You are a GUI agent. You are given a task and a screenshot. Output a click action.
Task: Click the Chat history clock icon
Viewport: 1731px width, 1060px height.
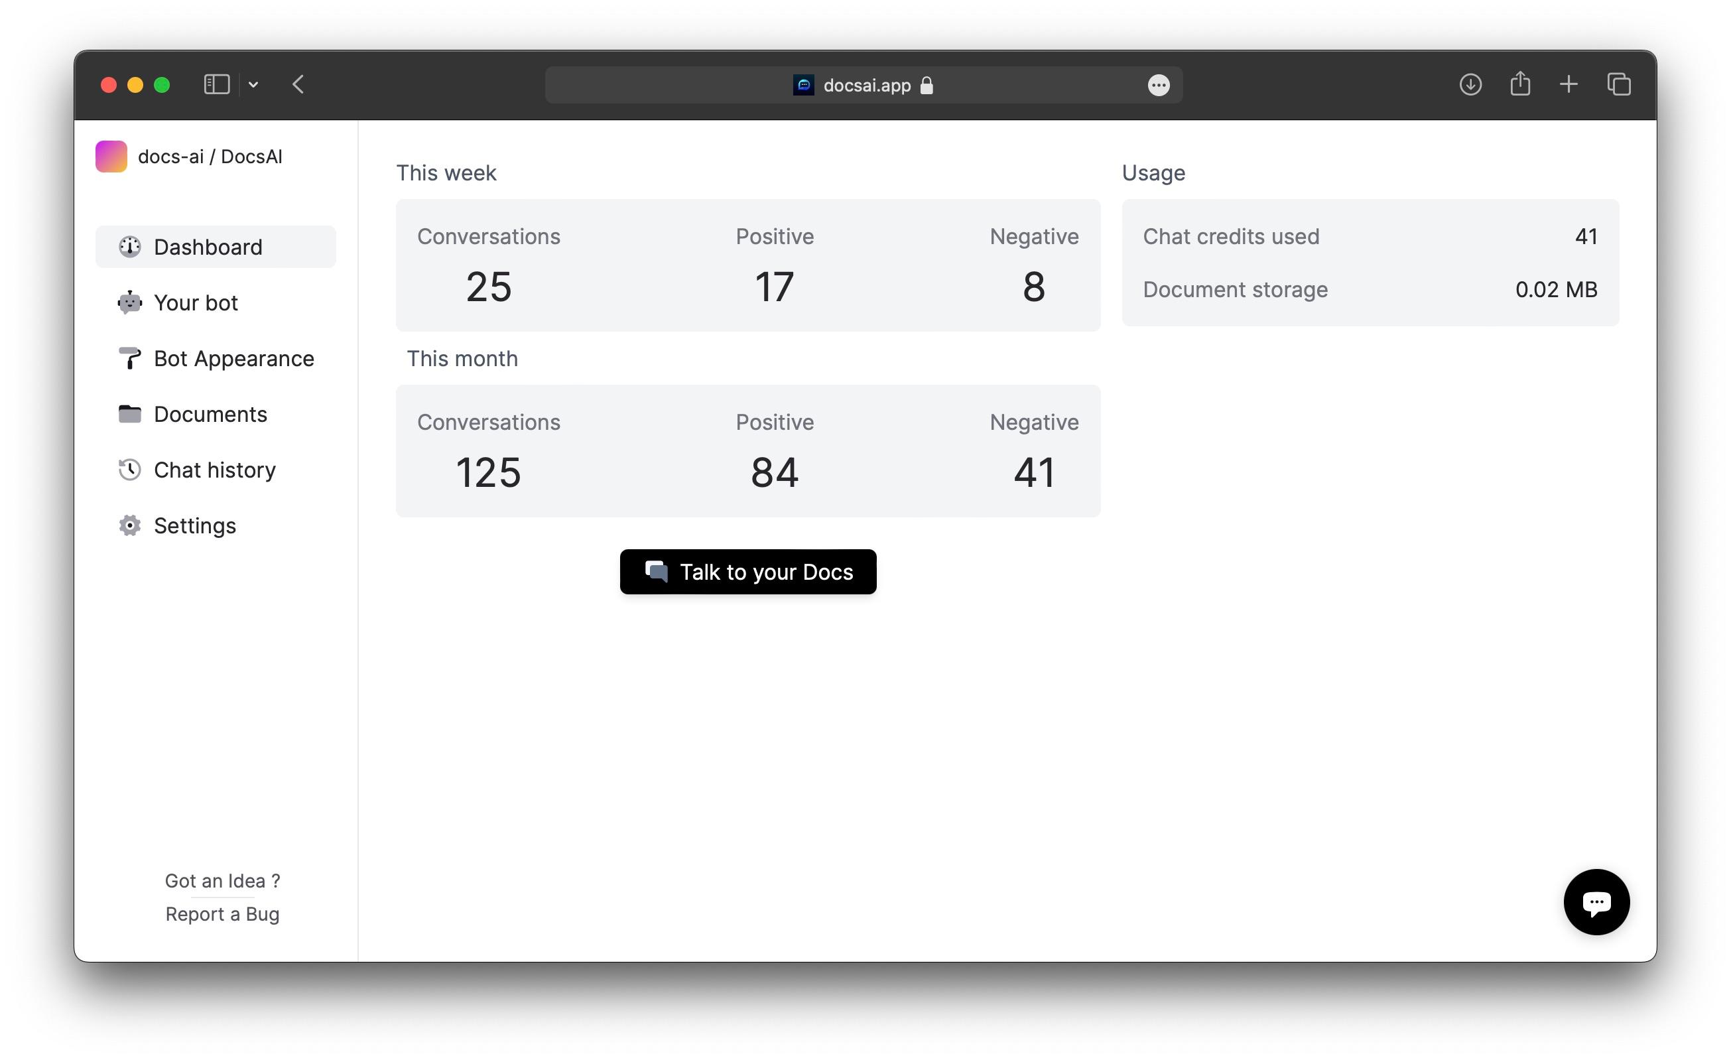(x=129, y=469)
